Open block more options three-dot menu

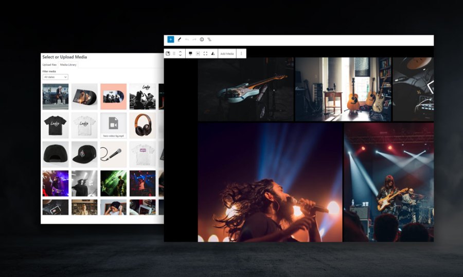pyautogui.click(x=241, y=53)
